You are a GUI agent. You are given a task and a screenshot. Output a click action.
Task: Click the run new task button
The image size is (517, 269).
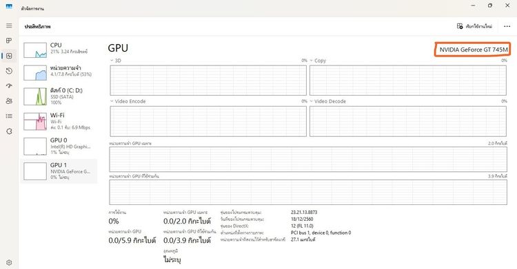coord(474,26)
